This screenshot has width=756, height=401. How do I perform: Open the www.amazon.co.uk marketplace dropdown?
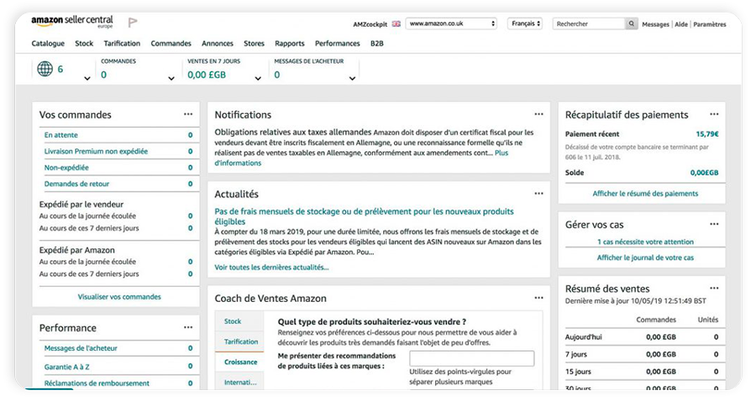tap(451, 23)
